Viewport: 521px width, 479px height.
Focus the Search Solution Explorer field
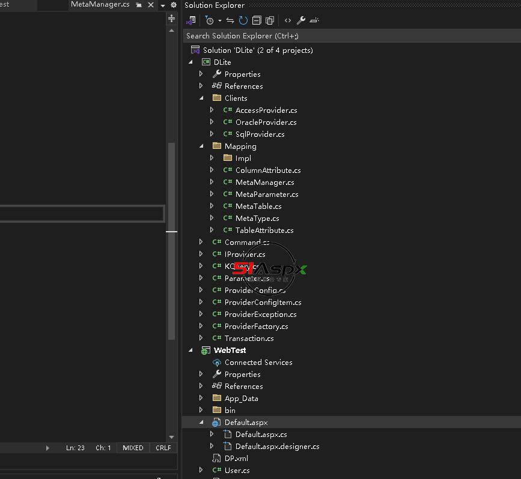coord(352,36)
